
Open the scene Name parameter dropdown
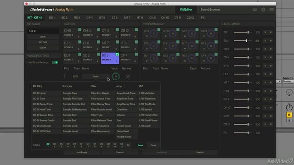pyautogui.click(x=96, y=77)
